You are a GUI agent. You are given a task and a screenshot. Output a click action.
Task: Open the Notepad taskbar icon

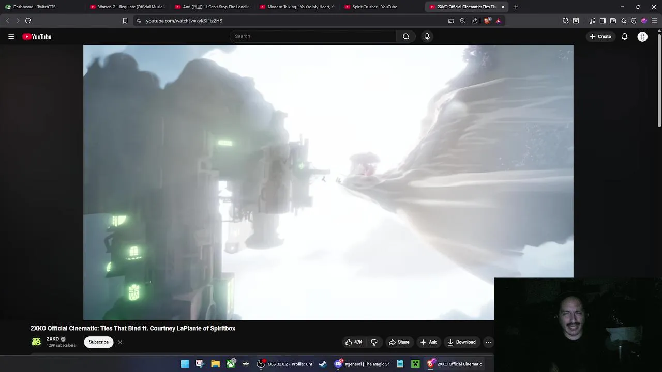pyautogui.click(x=400, y=364)
